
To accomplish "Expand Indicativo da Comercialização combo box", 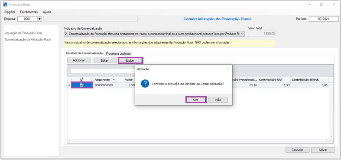I will (x=243, y=34).
